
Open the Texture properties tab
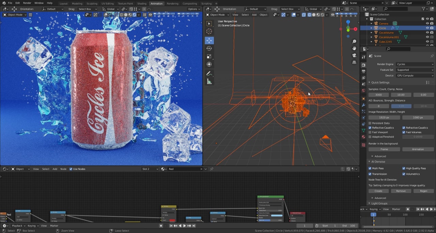click(x=363, y=145)
